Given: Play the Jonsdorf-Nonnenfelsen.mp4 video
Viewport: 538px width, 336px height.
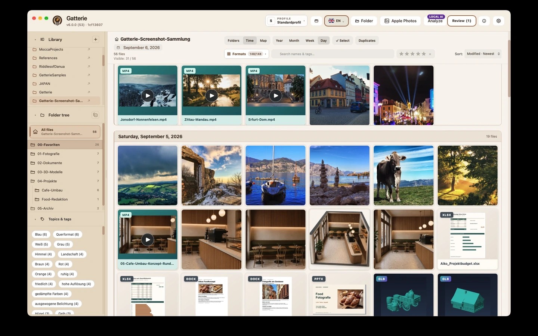Looking at the screenshot, I should (x=148, y=96).
